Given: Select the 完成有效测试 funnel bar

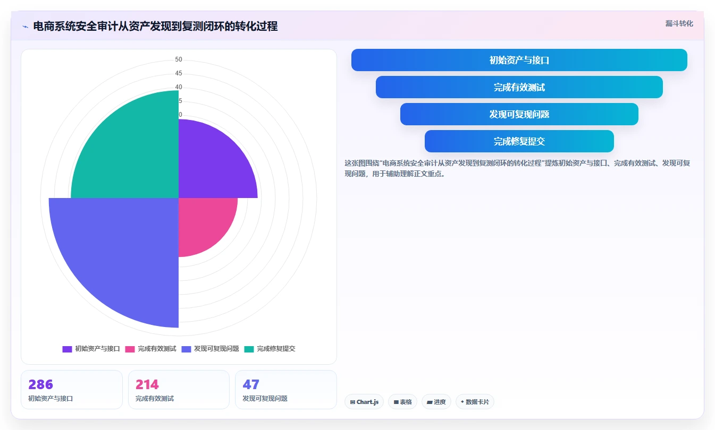Looking at the screenshot, I should tap(519, 87).
